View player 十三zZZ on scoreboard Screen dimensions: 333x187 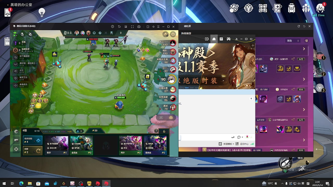click(x=168, y=43)
